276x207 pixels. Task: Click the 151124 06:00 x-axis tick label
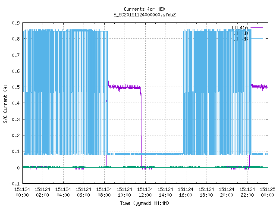84,192
